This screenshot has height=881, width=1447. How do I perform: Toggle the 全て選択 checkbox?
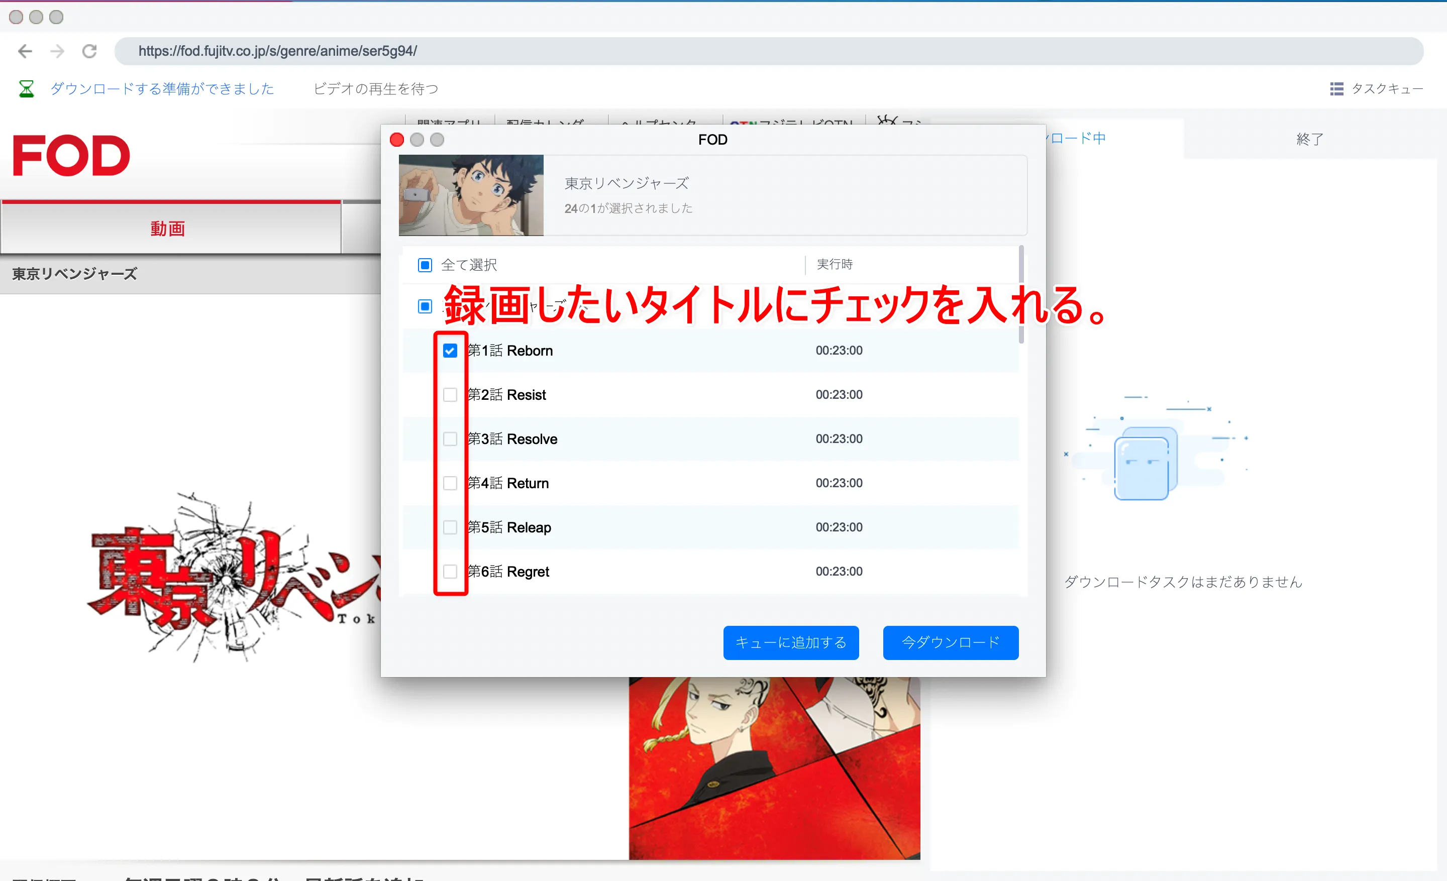point(425,265)
